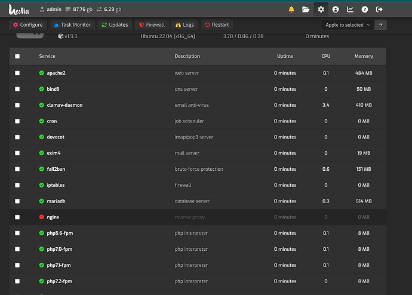Open the Task Monitor
Image resolution: width=412 pixels, height=295 pixels.
pyautogui.click(x=72, y=25)
